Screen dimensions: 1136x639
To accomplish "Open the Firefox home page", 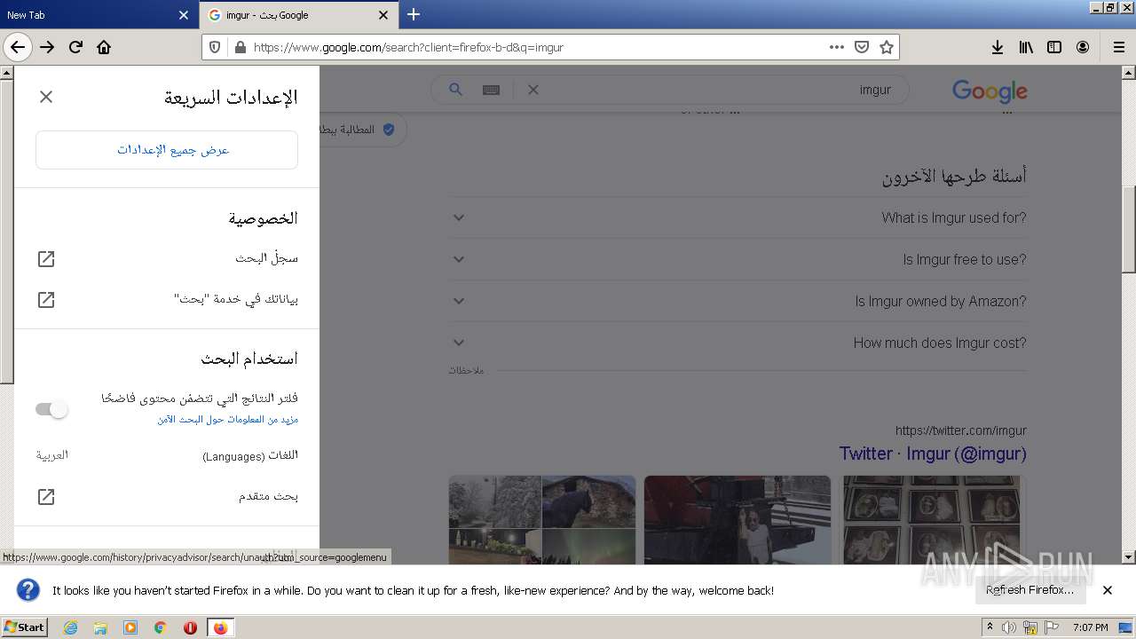I will point(104,47).
